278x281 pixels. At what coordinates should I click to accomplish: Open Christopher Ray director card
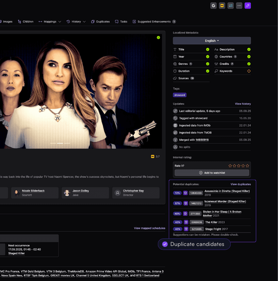point(136,193)
